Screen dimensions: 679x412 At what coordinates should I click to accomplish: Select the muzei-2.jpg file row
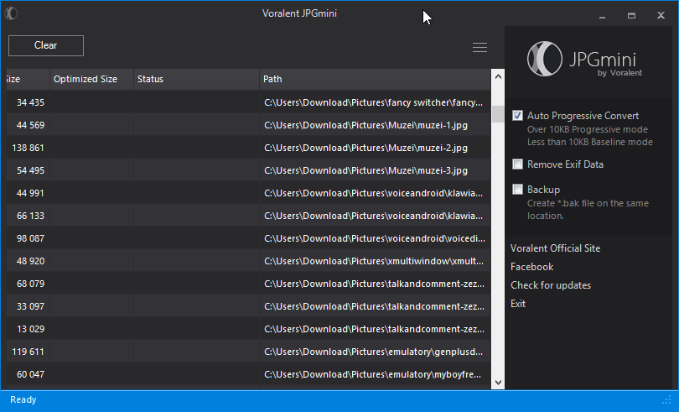pyautogui.click(x=249, y=148)
